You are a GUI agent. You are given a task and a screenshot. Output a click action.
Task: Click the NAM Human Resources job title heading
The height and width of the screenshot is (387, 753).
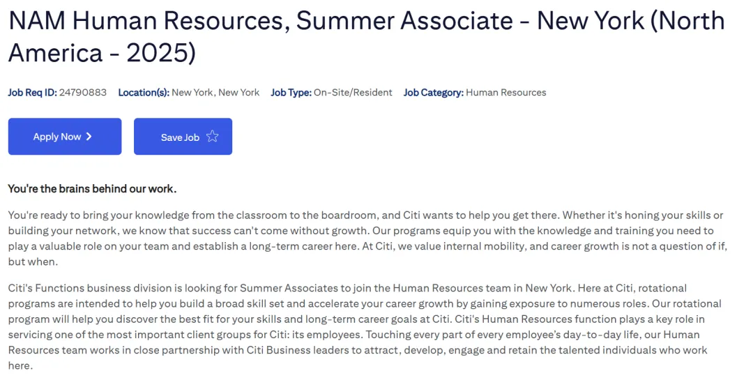(x=367, y=36)
